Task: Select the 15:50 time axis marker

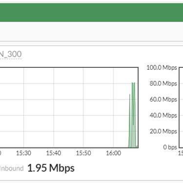Action: (x=83, y=153)
